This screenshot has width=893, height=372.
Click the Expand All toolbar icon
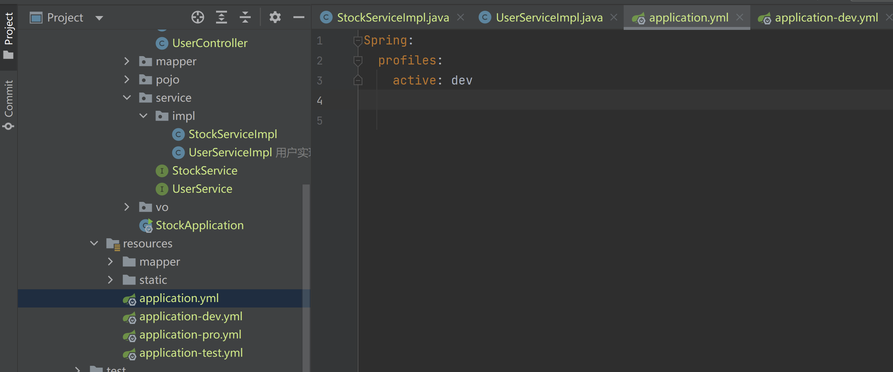pos(221,17)
